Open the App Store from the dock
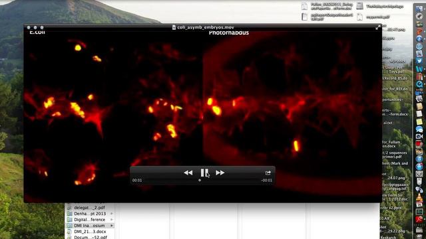The image size is (426, 239). coord(419,166)
